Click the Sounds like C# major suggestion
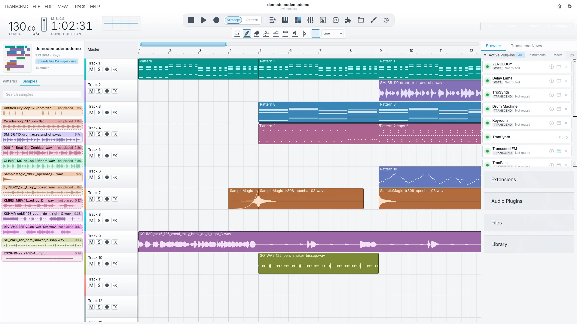This screenshot has width=577, height=324. pyautogui.click(x=57, y=61)
